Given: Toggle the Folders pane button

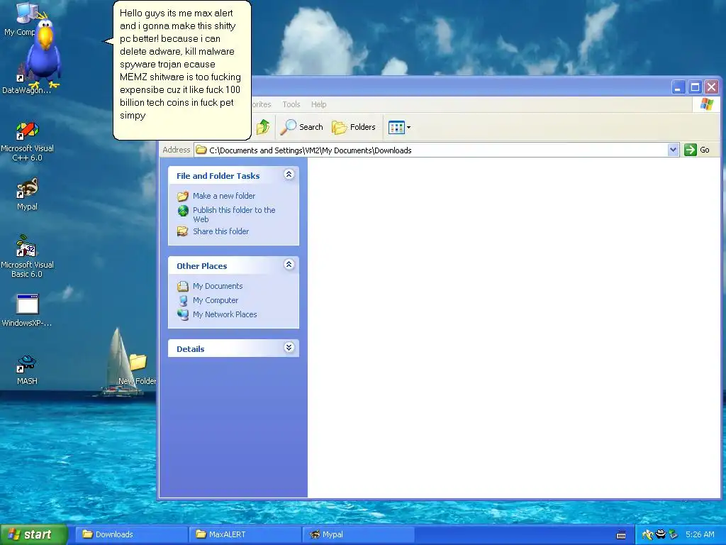Looking at the screenshot, I should pyautogui.click(x=354, y=127).
